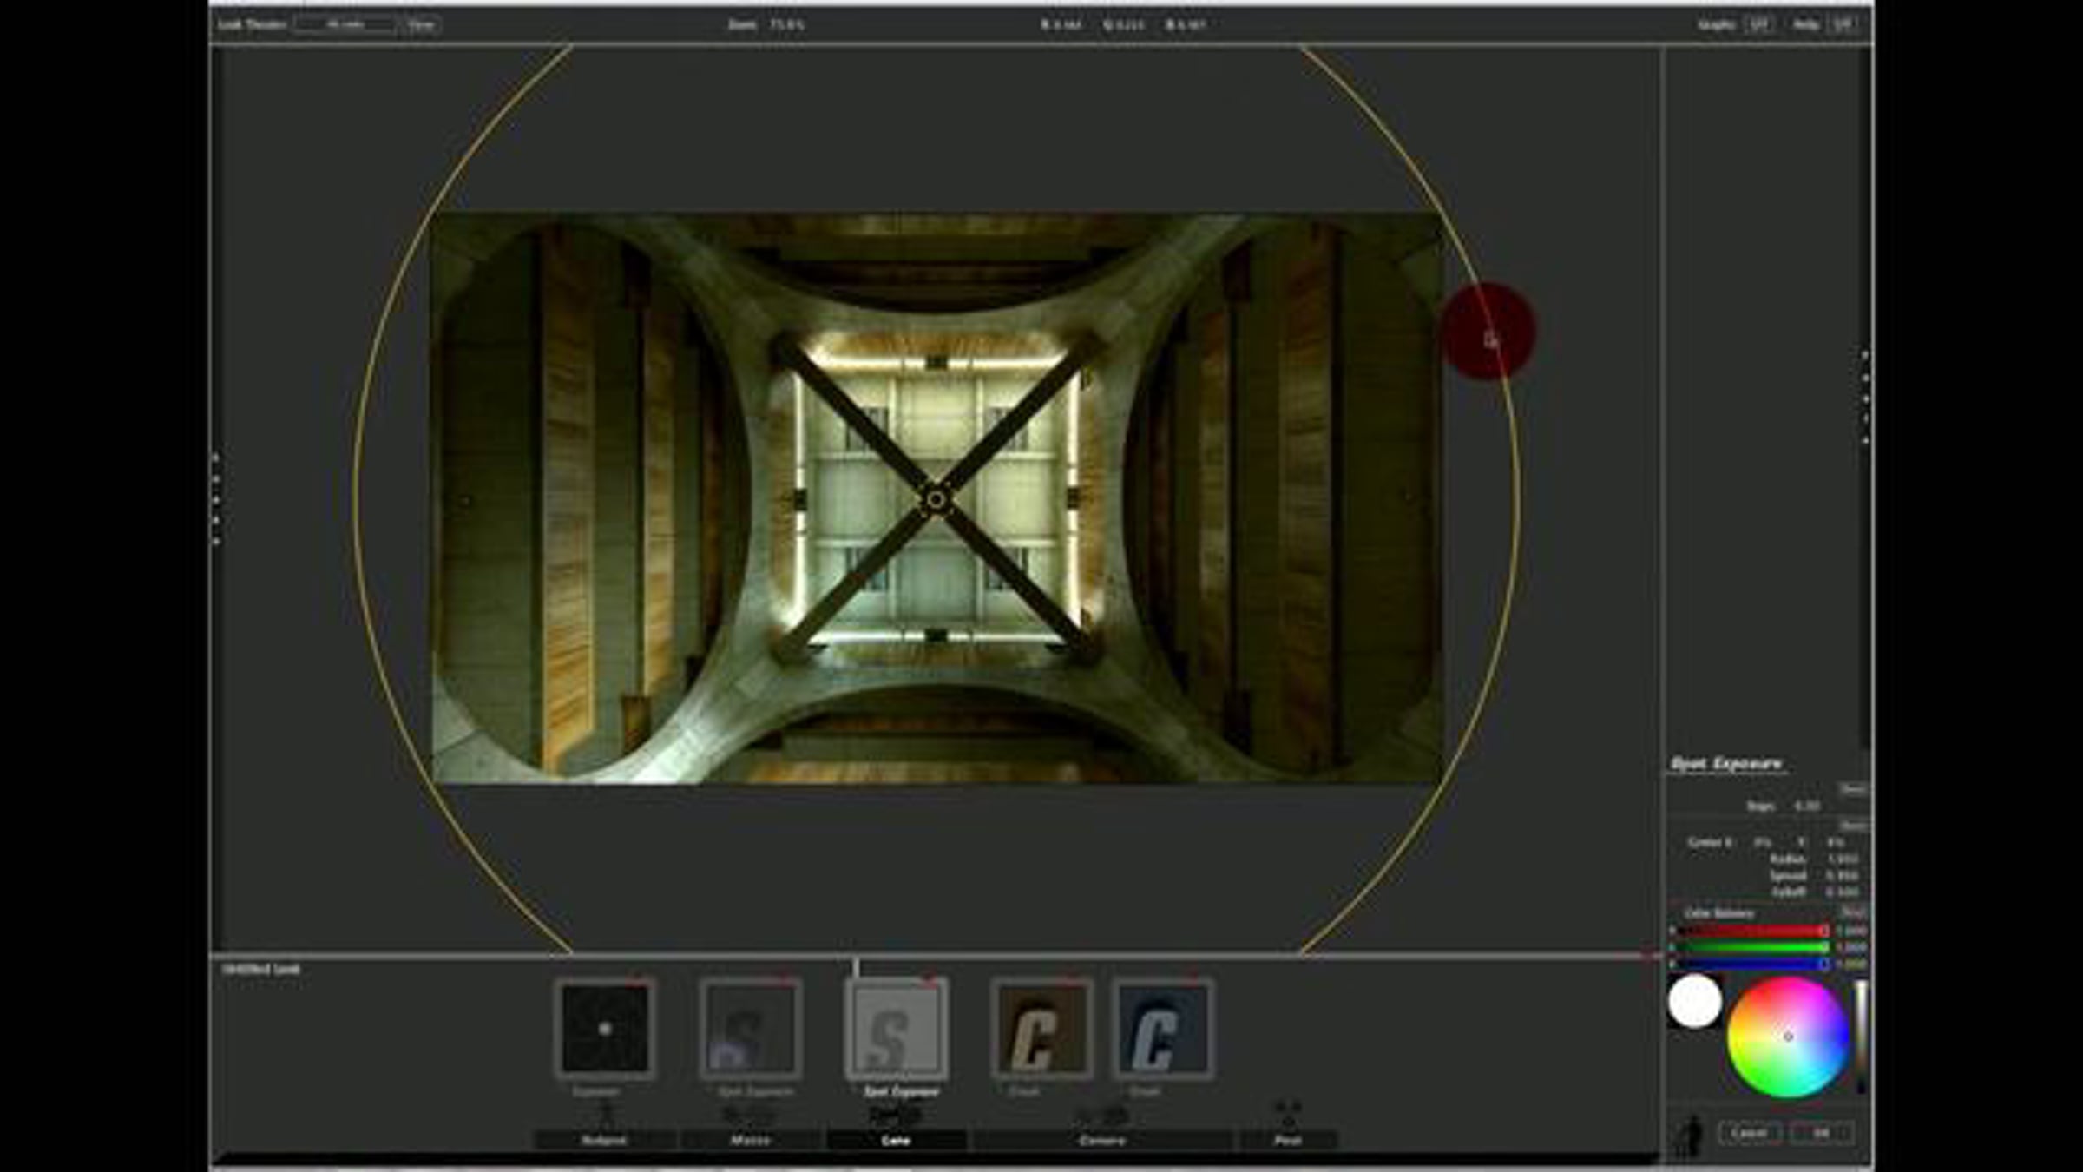Click the spot center handle in preview
The image size is (2083, 1172).
click(936, 499)
